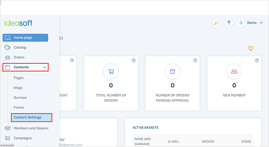Viewport: 269px width, 147px height.
Task: Open the Home page menu item
Action: (x=25, y=38)
